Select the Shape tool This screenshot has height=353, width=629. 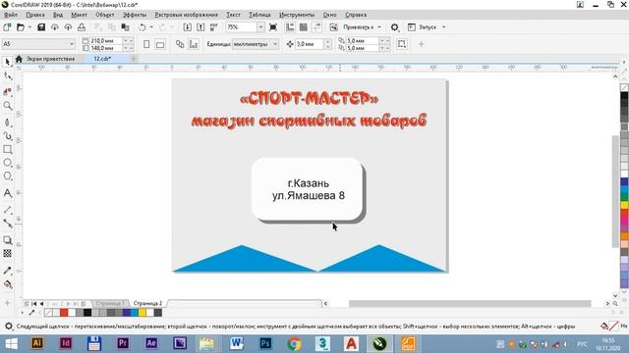tap(7, 76)
